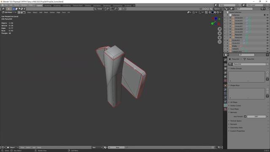Toggle the Auto Smooth checkbox
The height and width of the screenshot is (152, 270).
pos(245,117)
